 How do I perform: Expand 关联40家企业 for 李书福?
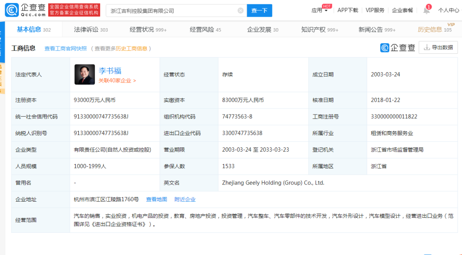(x=117, y=81)
